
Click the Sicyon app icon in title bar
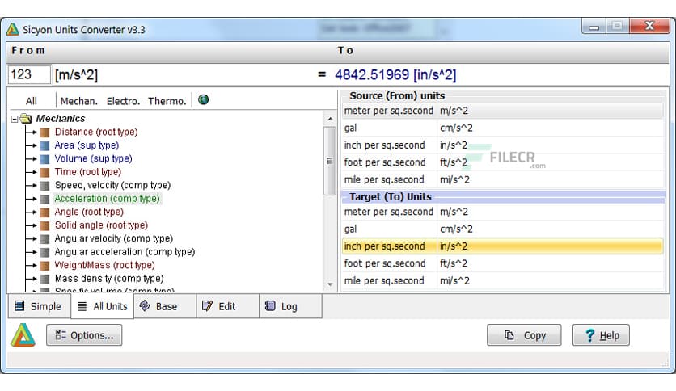[12, 29]
